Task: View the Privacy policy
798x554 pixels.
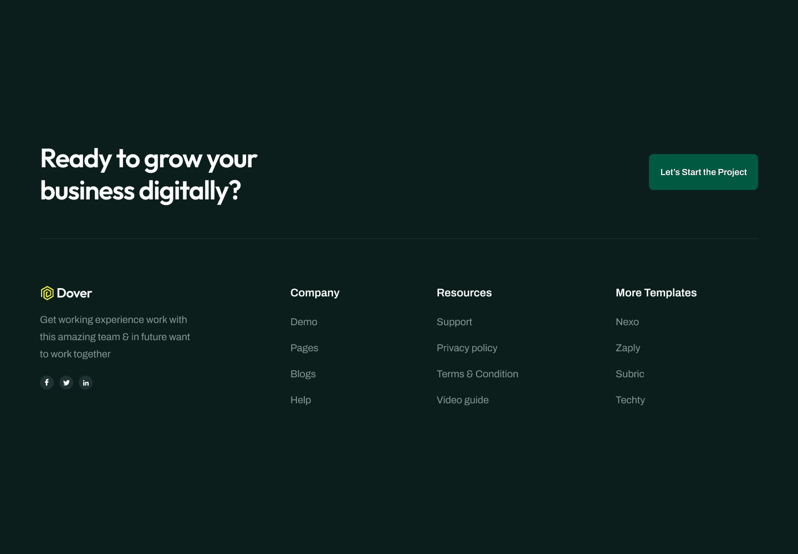Action: (x=467, y=348)
